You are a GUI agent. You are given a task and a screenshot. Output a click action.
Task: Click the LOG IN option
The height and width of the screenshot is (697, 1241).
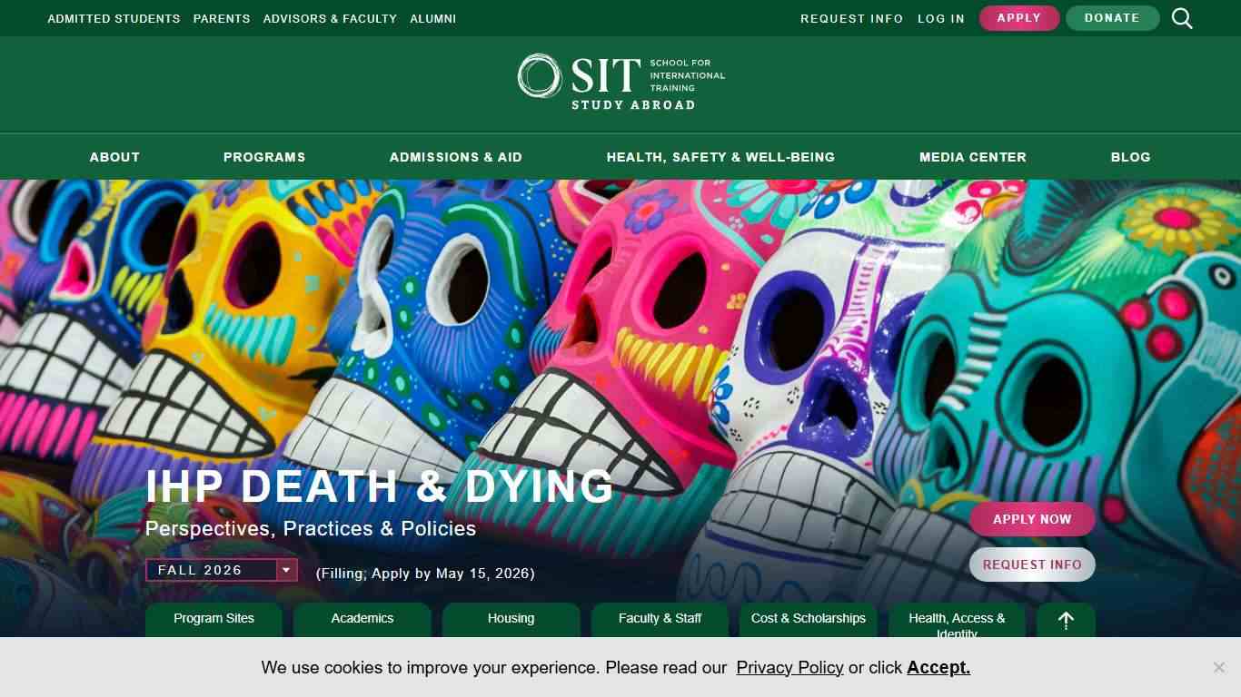pyautogui.click(x=940, y=18)
